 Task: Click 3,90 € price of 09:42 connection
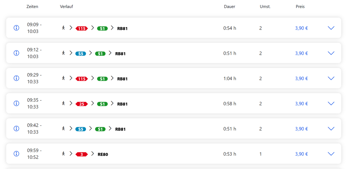tap(301, 129)
